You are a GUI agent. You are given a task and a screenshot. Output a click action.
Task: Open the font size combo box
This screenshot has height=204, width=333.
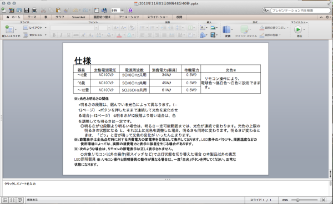pos(104,28)
